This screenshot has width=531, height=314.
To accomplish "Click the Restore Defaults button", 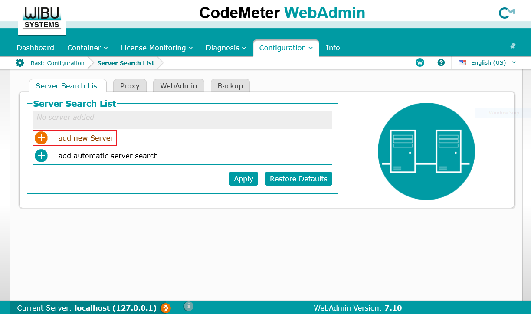I will click(x=298, y=179).
